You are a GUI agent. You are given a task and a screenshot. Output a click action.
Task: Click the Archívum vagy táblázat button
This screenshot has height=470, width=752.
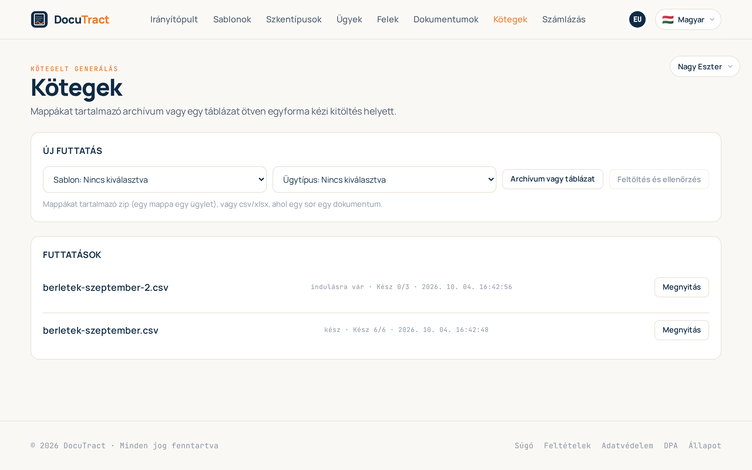coord(553,179)
